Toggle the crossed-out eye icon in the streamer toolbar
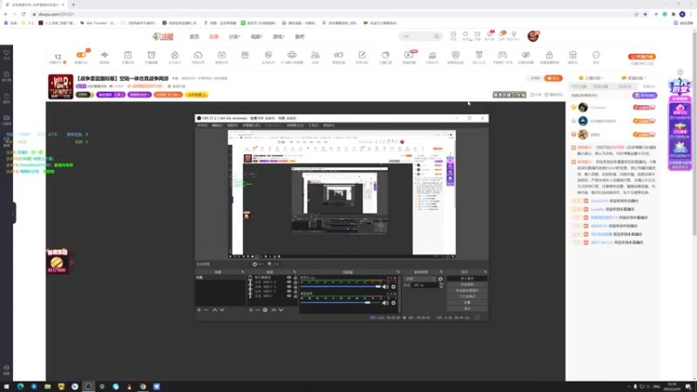The height and width of the screenshot is (392, 697). (x=526, y=55)
